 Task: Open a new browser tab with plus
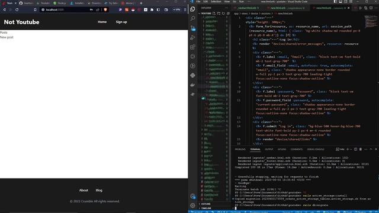[141, 3]
